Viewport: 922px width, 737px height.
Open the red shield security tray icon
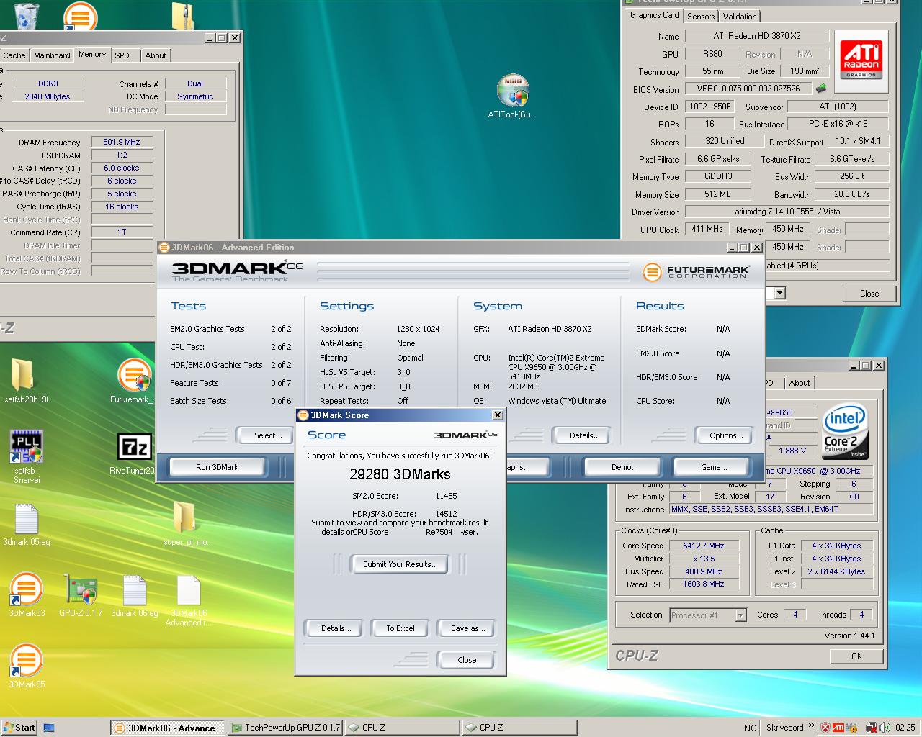point(825,728)
